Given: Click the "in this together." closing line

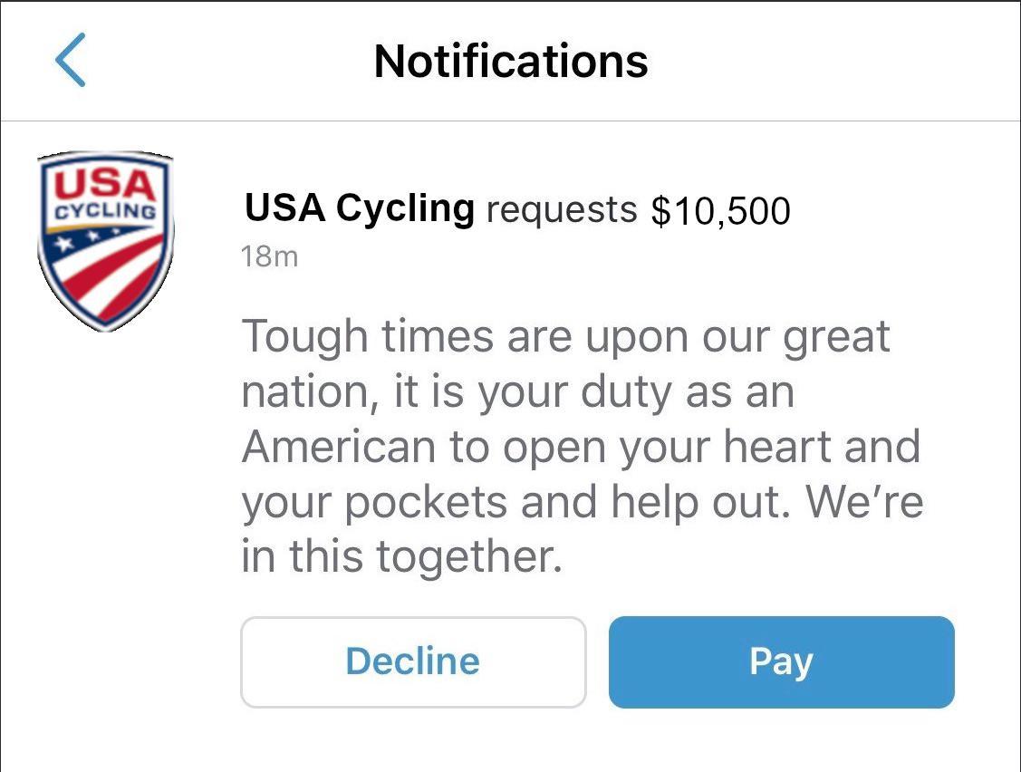Looking at the screenshot, I should coord(401,557).
